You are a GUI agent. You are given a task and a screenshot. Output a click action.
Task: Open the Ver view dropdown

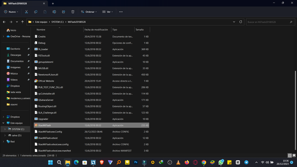point(108,12)
